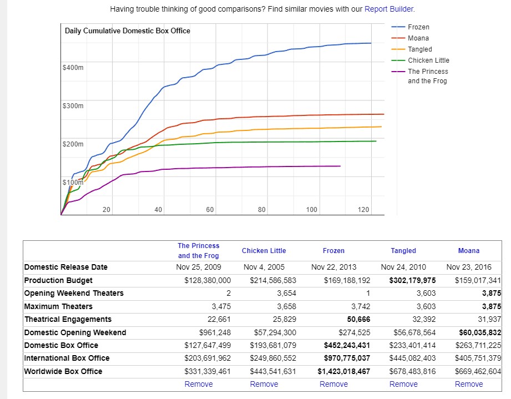Click the $970,775,037 international box office value

coord(347,358)
